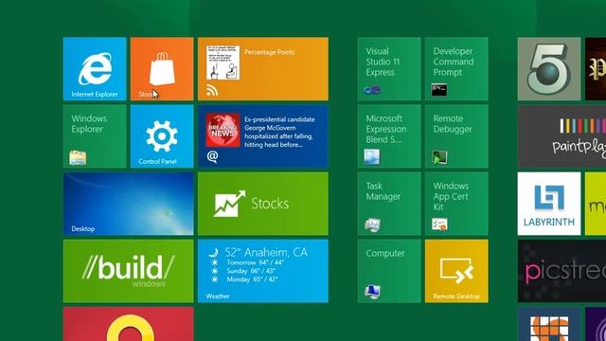This screenshot has height=341, width=606.
Task: Open the Control Panel gear tile
Action: [x=162, y=136]
